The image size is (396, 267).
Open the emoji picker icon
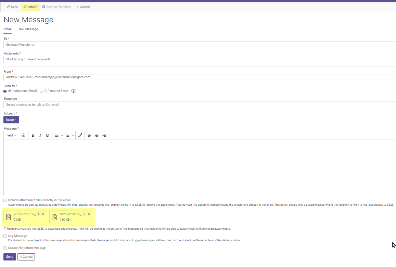24,135
